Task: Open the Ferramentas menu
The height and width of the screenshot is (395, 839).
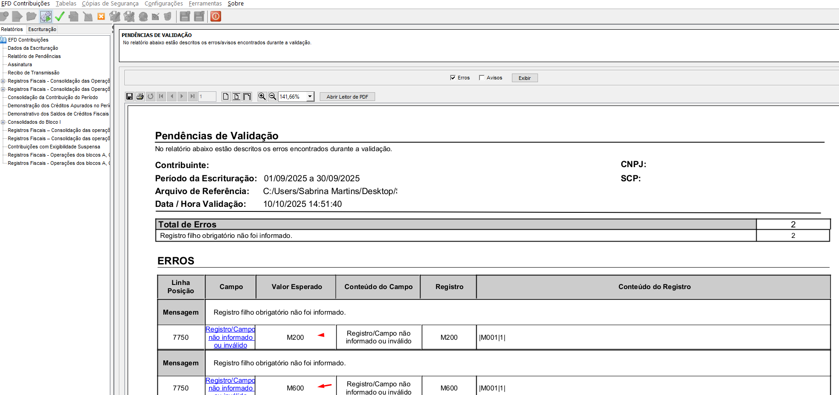Action: (205, 4)
